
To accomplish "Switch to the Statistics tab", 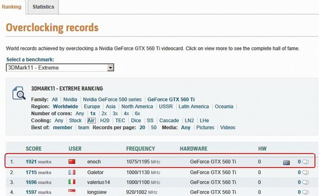I will (44, 7).
